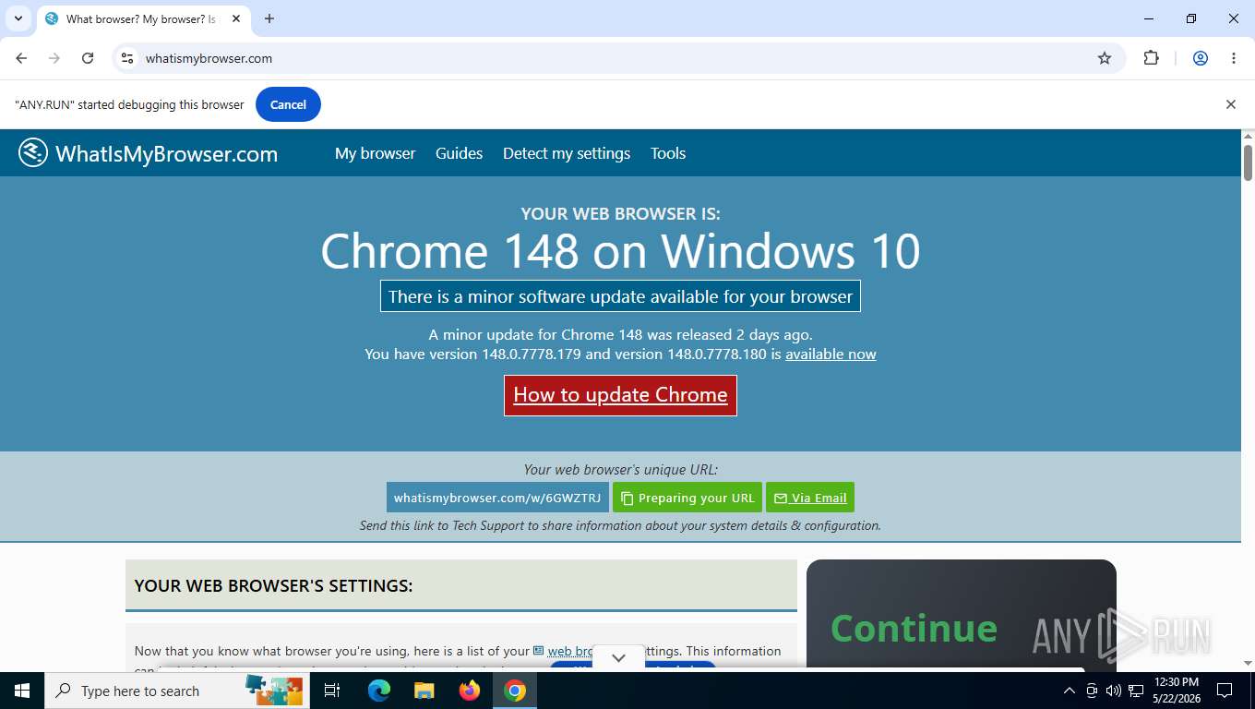Open Detect my settings menu

click(567, 153)
